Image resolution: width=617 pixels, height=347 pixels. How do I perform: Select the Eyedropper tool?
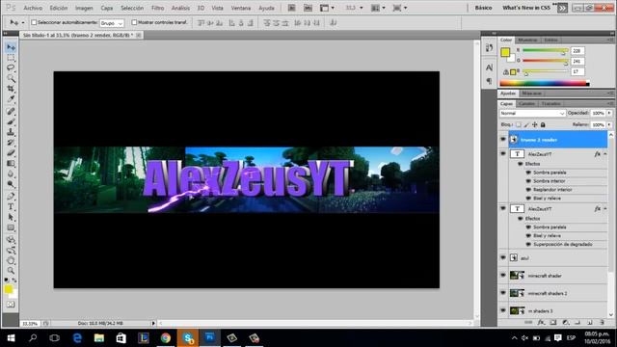click(11, 98)
